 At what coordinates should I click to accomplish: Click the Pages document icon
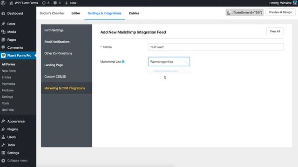(x=3, y=39)
